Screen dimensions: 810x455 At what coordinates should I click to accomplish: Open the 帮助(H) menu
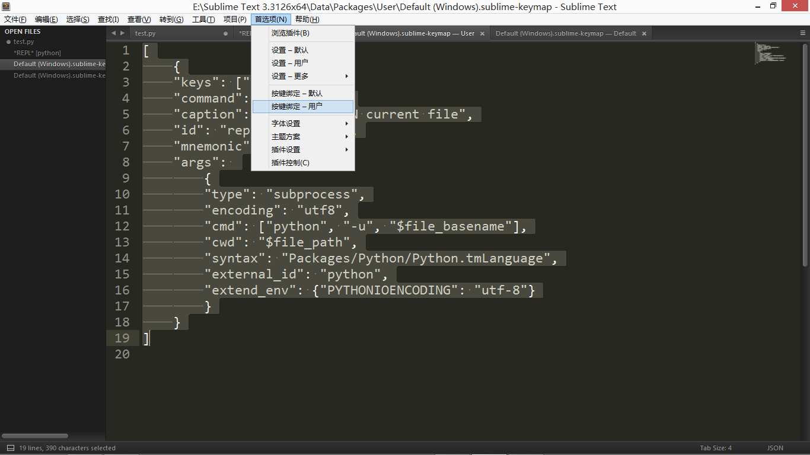[x=307, y=20]
